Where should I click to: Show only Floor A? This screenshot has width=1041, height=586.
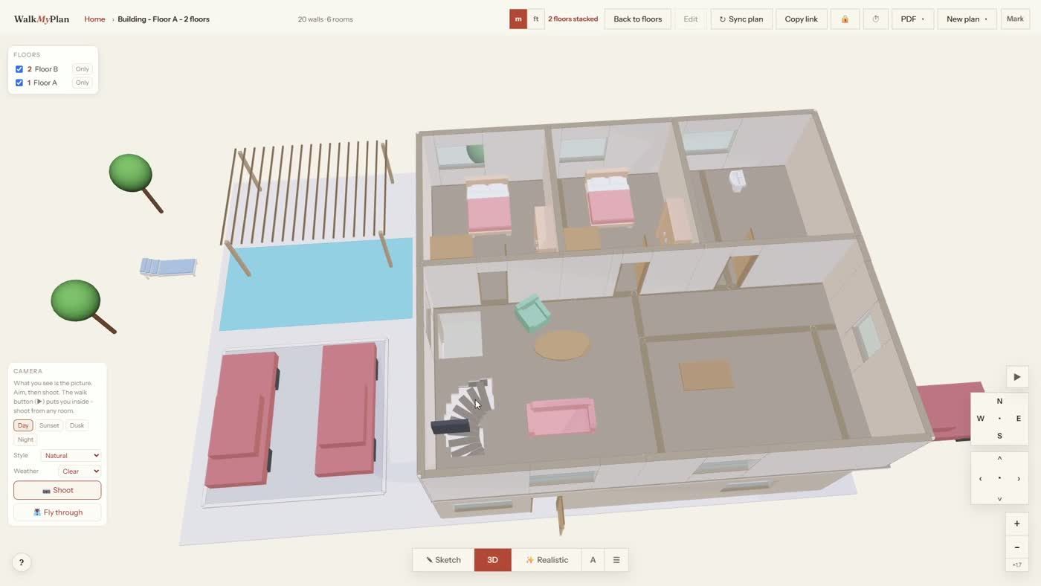point(82,83)
